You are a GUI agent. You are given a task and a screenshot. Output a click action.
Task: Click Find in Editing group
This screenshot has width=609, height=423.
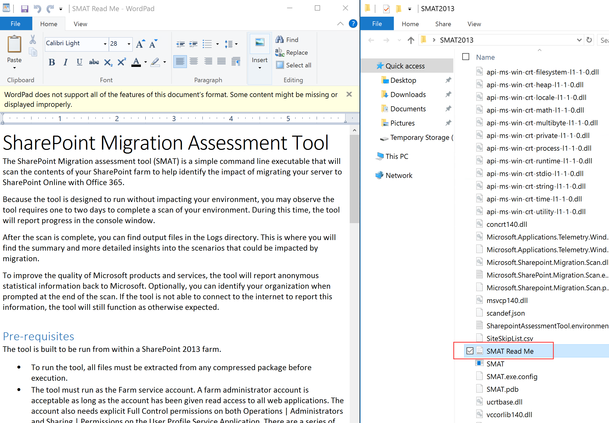click(287, 40)
